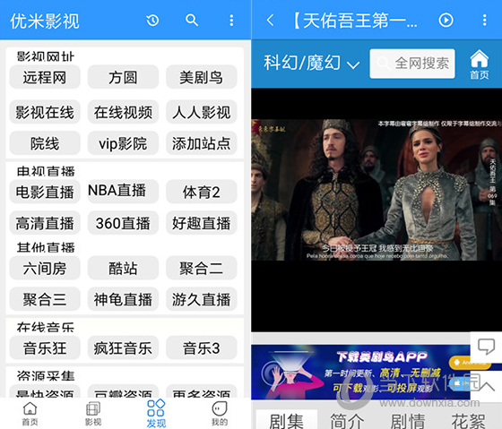Click the 电视直播 section heading
This screenshot has height=429, width=502.
tap(46, 171)
